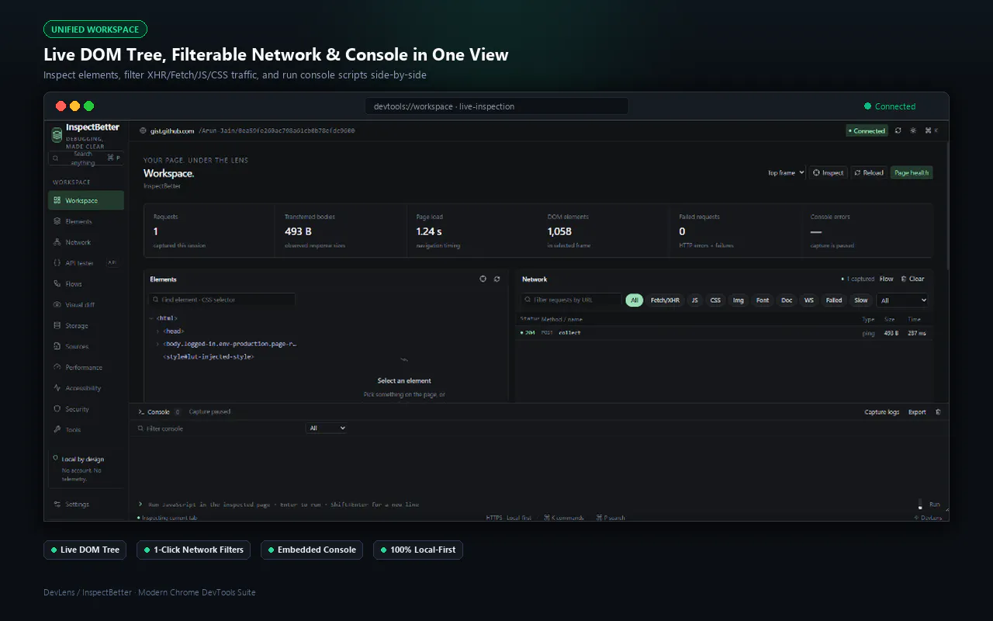Select the Fetch/XHR filter chip
This screenshot has height=621, width=993.
click(665, 300)
